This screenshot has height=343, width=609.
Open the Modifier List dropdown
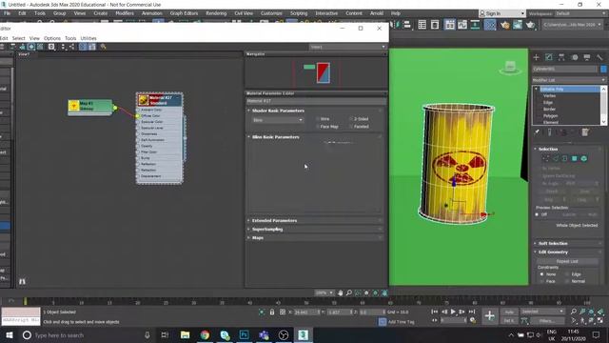[569, 80]
